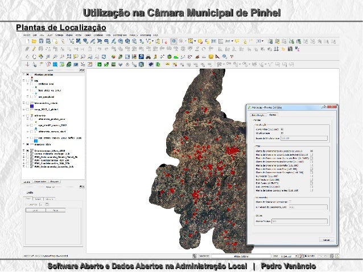Collapse the altimetria layer group
The height and width of the screenshot is (272, 363).
pos(24,114)
